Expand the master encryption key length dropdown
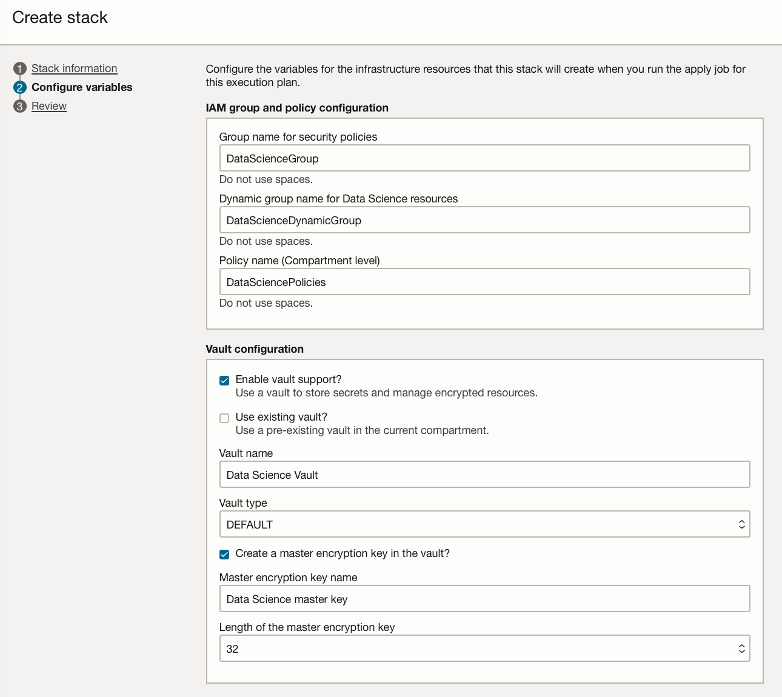 click(484, 649)
